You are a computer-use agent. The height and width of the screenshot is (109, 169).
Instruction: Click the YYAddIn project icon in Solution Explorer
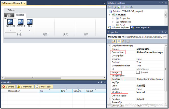(x=114, y=15)
